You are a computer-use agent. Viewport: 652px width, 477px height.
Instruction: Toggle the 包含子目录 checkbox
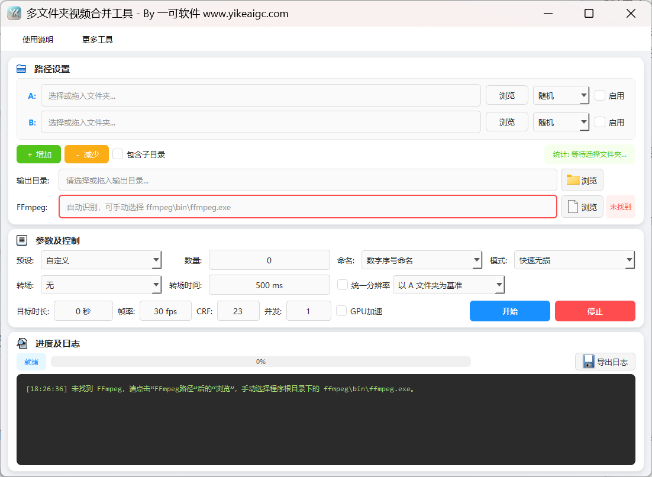click(118, 154)
